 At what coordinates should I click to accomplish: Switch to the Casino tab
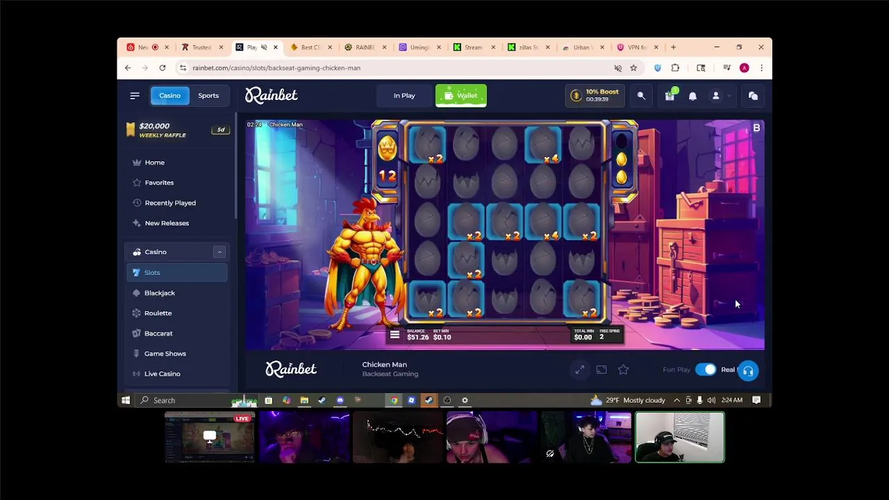[169, 96]
